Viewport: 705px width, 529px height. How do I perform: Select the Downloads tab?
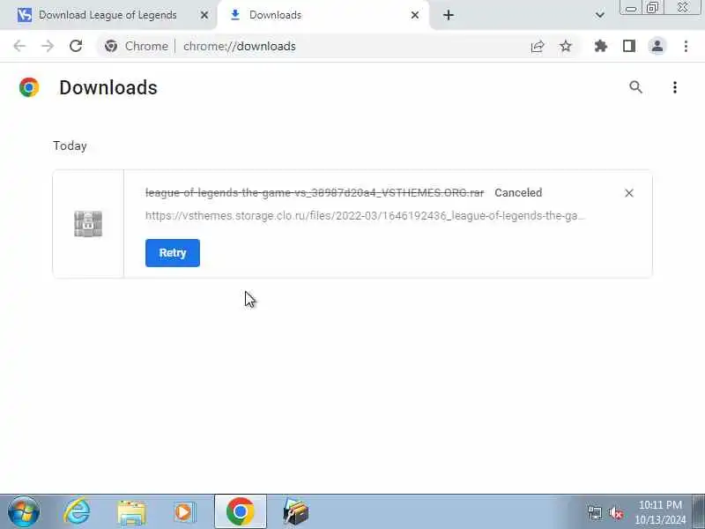(x=275, y=15)
